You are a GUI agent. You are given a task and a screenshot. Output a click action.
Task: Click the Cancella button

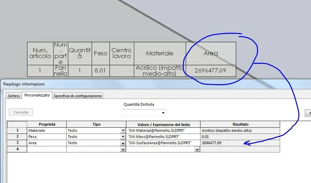(21, 112)
